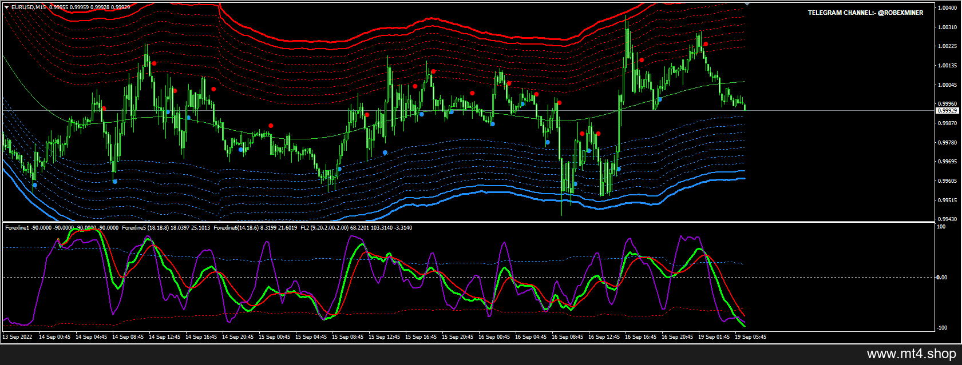Select the current price label 0.99929
The width and height of the screenshot is (962, 365).
point(947,110)
